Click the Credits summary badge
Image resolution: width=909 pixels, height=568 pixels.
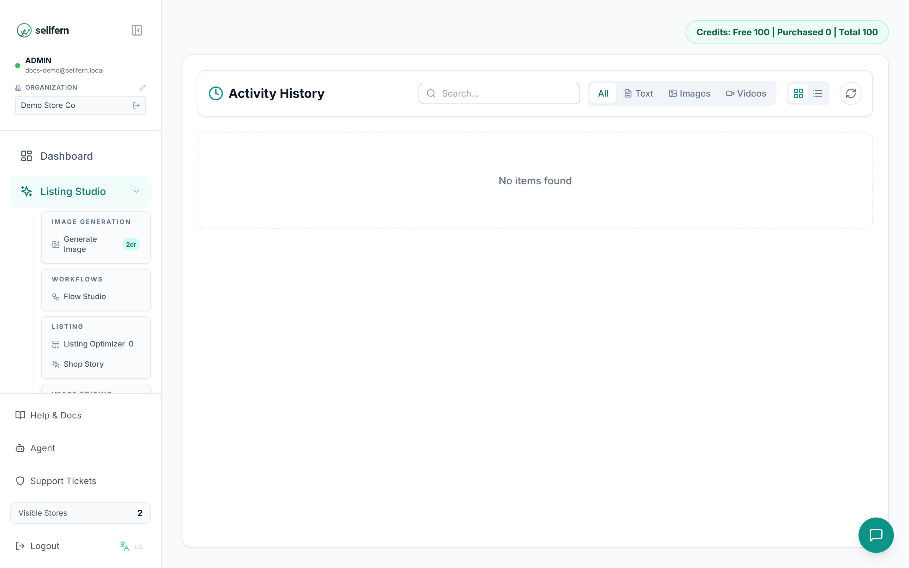point(787,32)
